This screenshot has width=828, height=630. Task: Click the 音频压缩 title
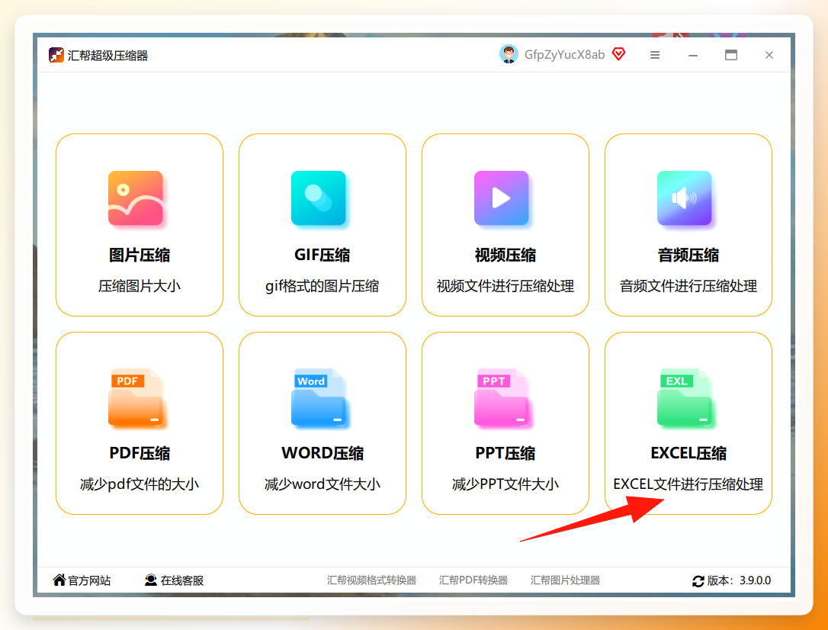pos(688,255)
